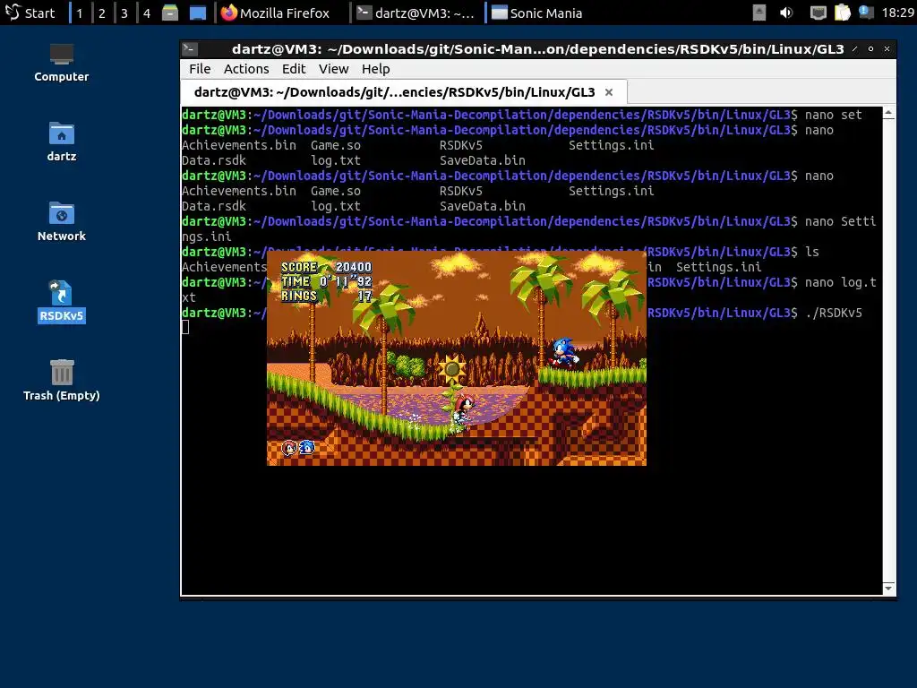This screenshot has width=917, height=688.
Task: Click the terminal cursor block
Action: (185, 328)
